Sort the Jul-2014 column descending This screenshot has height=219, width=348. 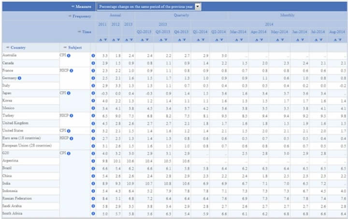pos(321,40)
